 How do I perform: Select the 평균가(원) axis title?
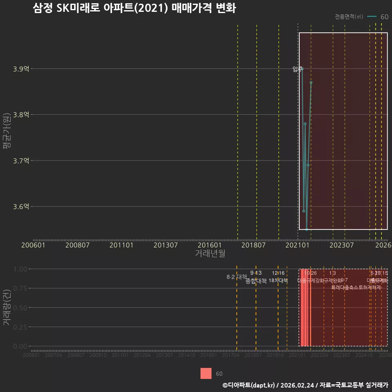7,131
